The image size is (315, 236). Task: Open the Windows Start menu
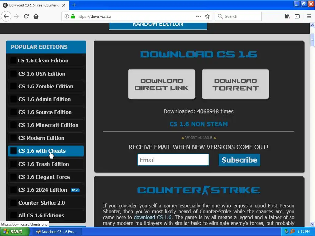pyautogui.click(x=14, y=232)
